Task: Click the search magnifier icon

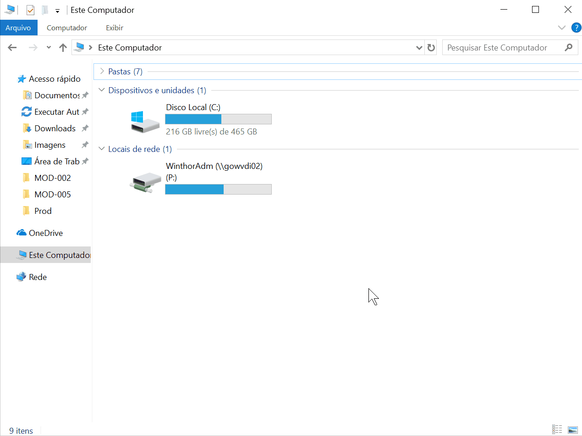Action: (569, 47)
